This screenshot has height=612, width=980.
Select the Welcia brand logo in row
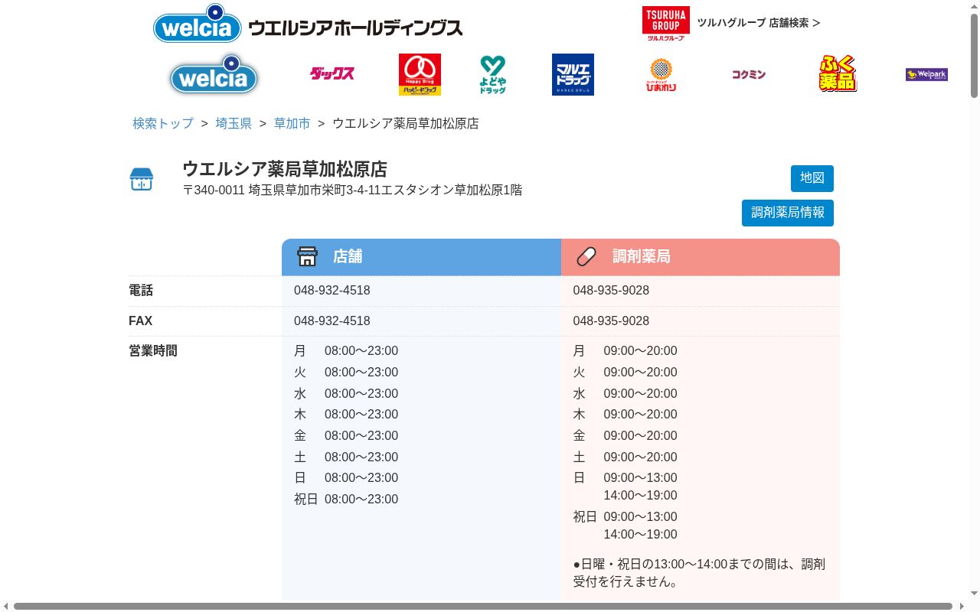click(x=214, y=74)
